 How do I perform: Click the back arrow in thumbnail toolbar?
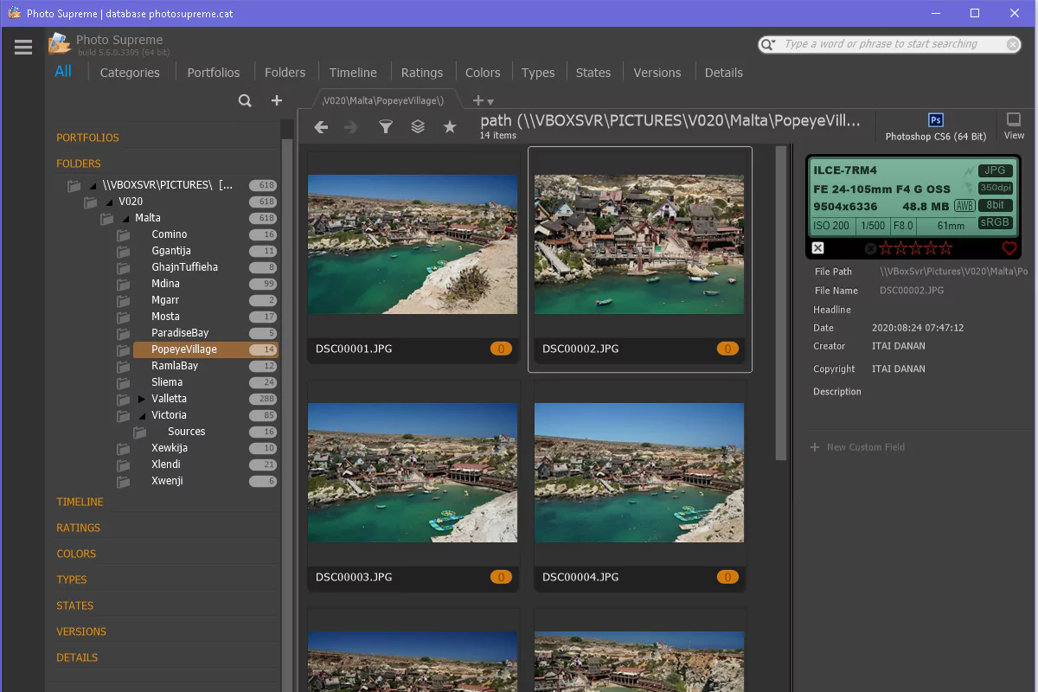pos(321,127)
